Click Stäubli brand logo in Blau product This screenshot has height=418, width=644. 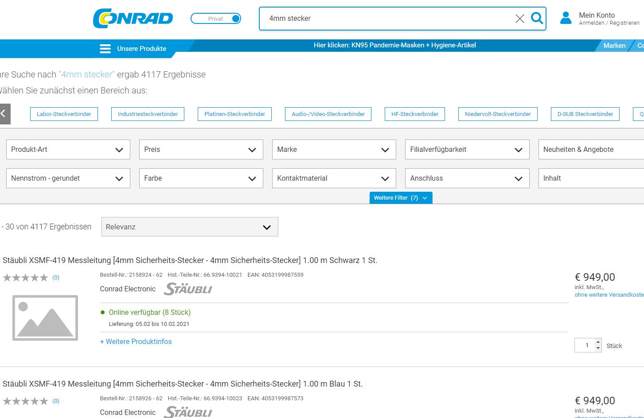tap(188, 412)
